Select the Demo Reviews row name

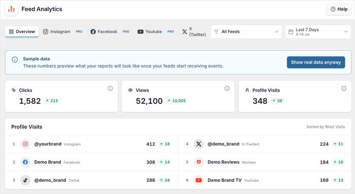point(224,162)
